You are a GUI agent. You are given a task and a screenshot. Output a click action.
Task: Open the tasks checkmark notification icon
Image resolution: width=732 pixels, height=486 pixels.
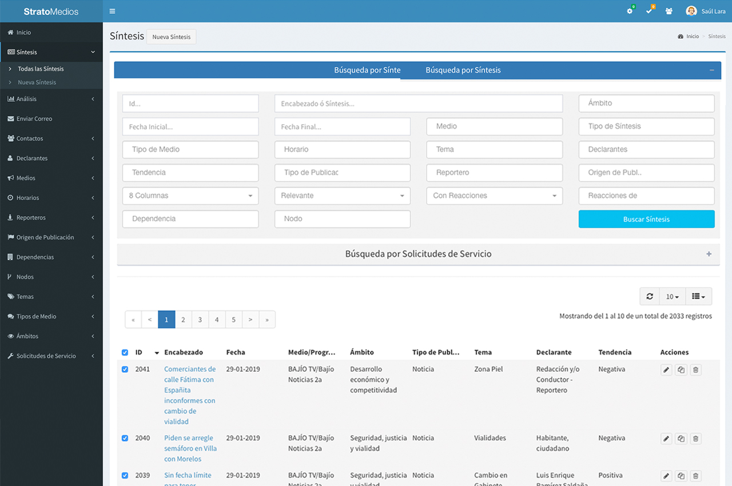pyautogui.click(x=649, y=10)
